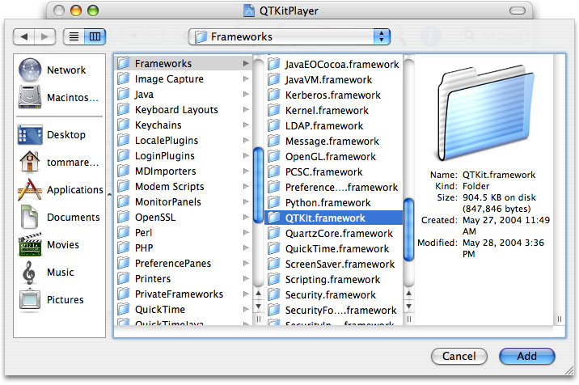Click the OpenSSL folder icon

(124, 217)
